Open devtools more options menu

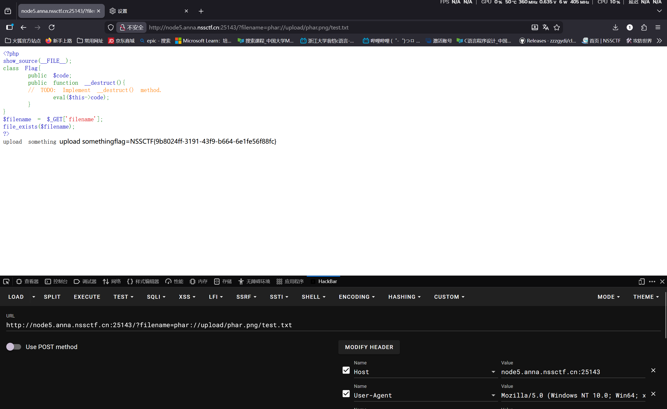[x=652, y=282]
